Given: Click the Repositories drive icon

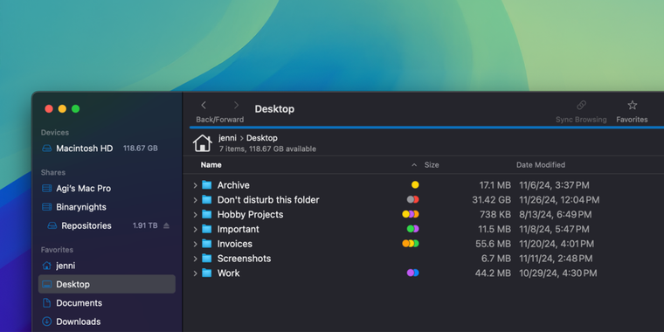Looking at the screenshot, I should click(52, 225).
